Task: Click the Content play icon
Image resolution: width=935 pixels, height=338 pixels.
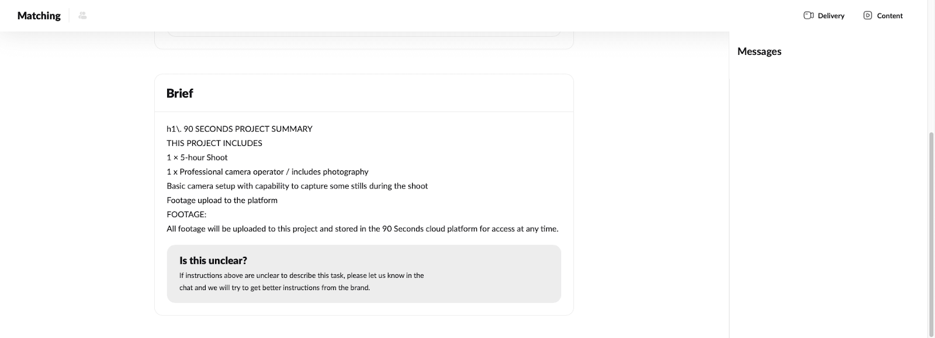Action: pos(868,16)
